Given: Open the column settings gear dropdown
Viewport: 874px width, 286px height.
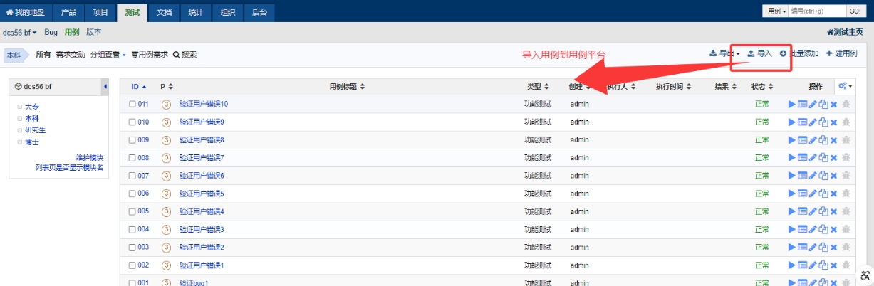Looking at the screenshot, I should pyautogui.click(x=846, y=86).
